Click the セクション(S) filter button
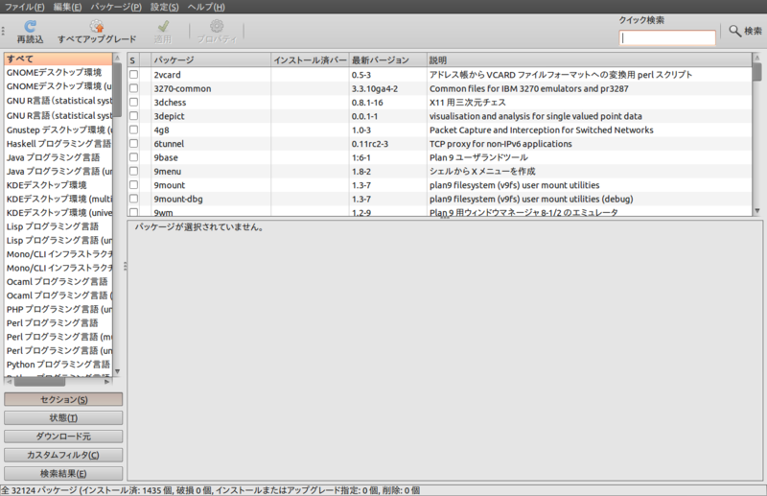Image resolution: width=767 pixels, height=496 pixels. click(63, 399)
